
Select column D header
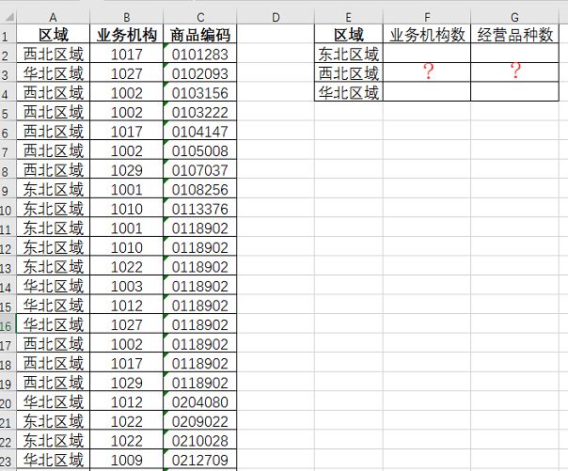point(276,17)
